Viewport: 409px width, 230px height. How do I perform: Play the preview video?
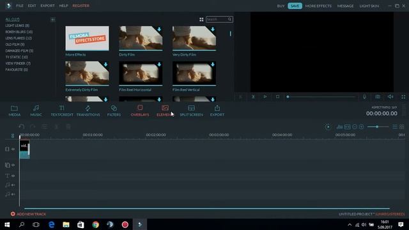coord(265,96)
